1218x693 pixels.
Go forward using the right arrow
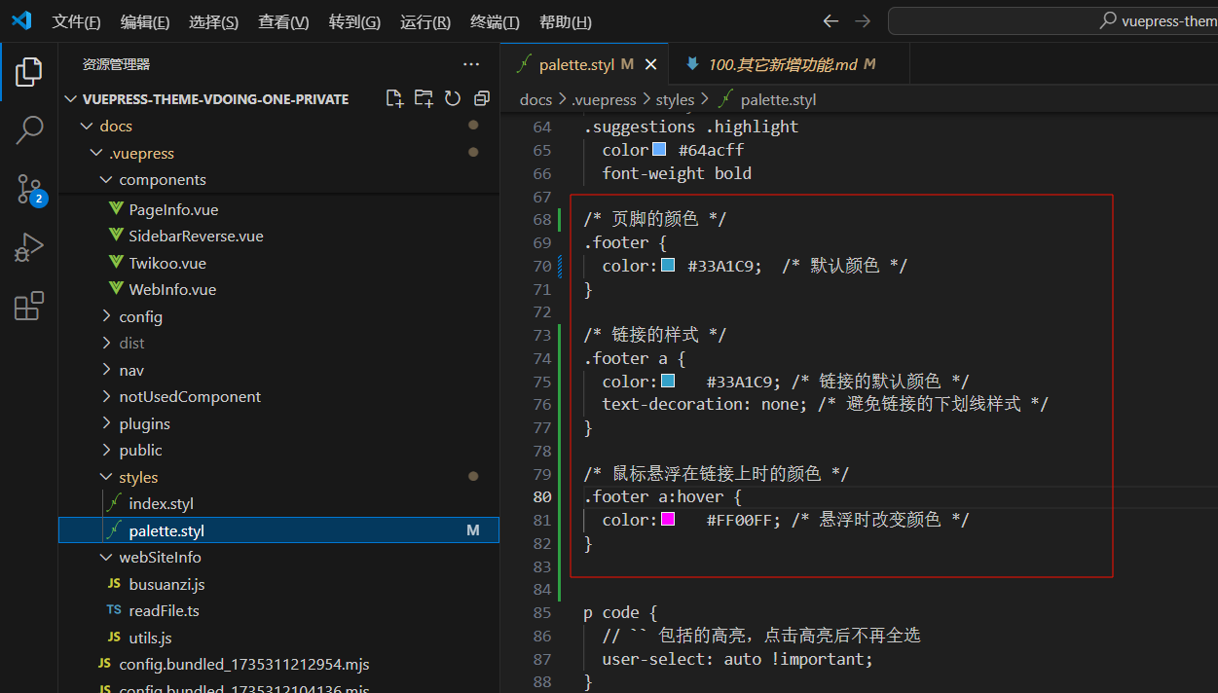[x=863, y=20]
